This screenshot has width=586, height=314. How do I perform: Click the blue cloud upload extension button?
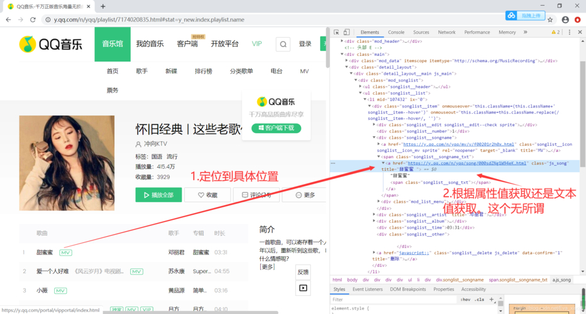(x=525, y=15)
